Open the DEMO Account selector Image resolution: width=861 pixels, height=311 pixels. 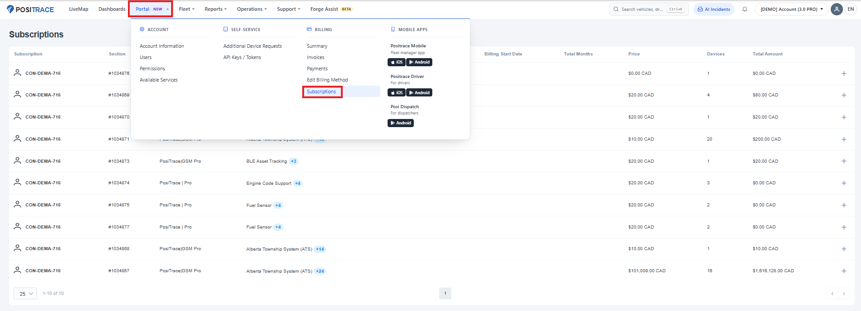791,9
